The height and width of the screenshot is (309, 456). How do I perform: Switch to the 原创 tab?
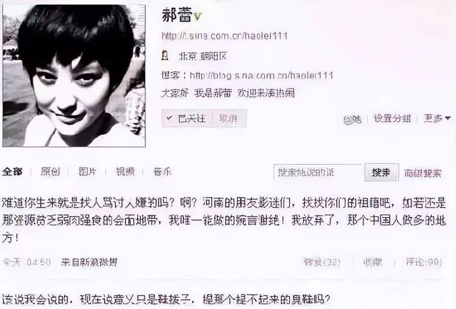tap(50, 172)
